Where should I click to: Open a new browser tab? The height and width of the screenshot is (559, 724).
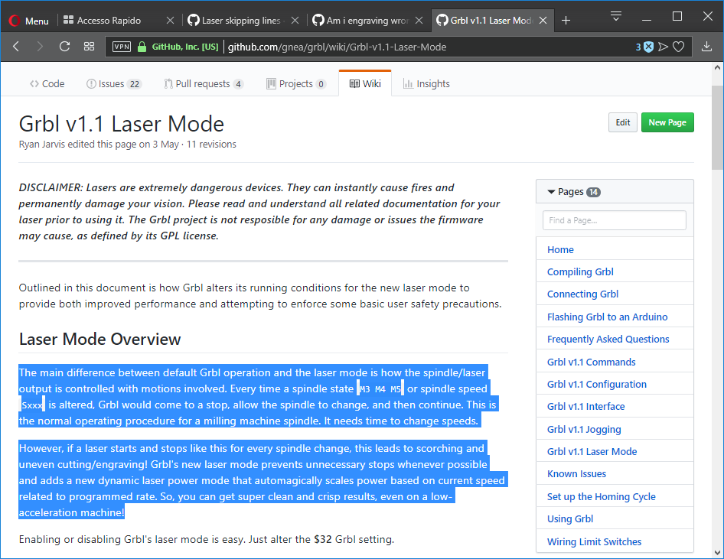[x=566, y=21]
